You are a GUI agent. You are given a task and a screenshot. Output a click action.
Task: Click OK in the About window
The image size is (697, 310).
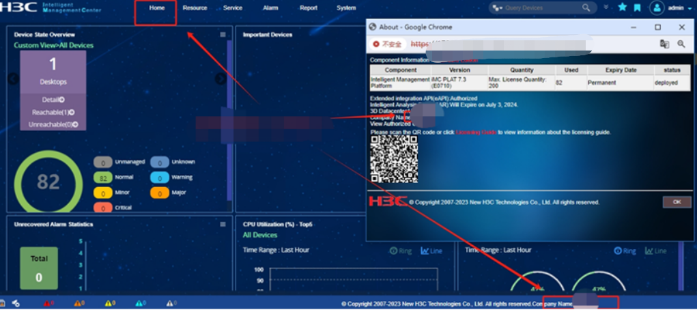click(x=677, y=202)
